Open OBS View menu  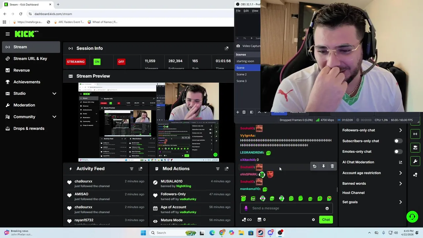click(255, 11)
